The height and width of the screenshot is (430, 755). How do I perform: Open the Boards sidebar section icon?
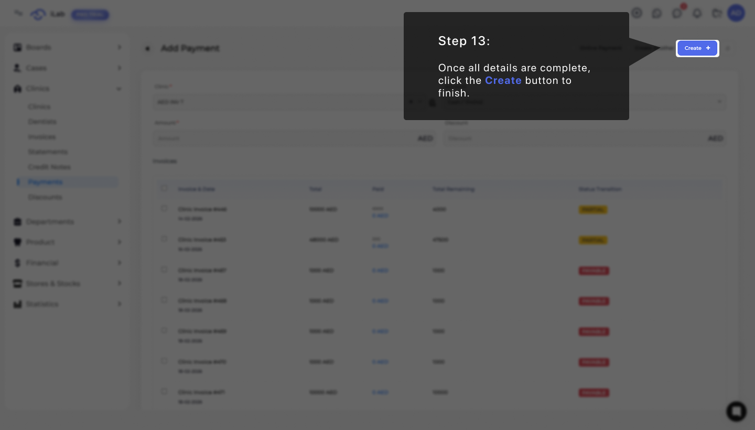[17, 47]
